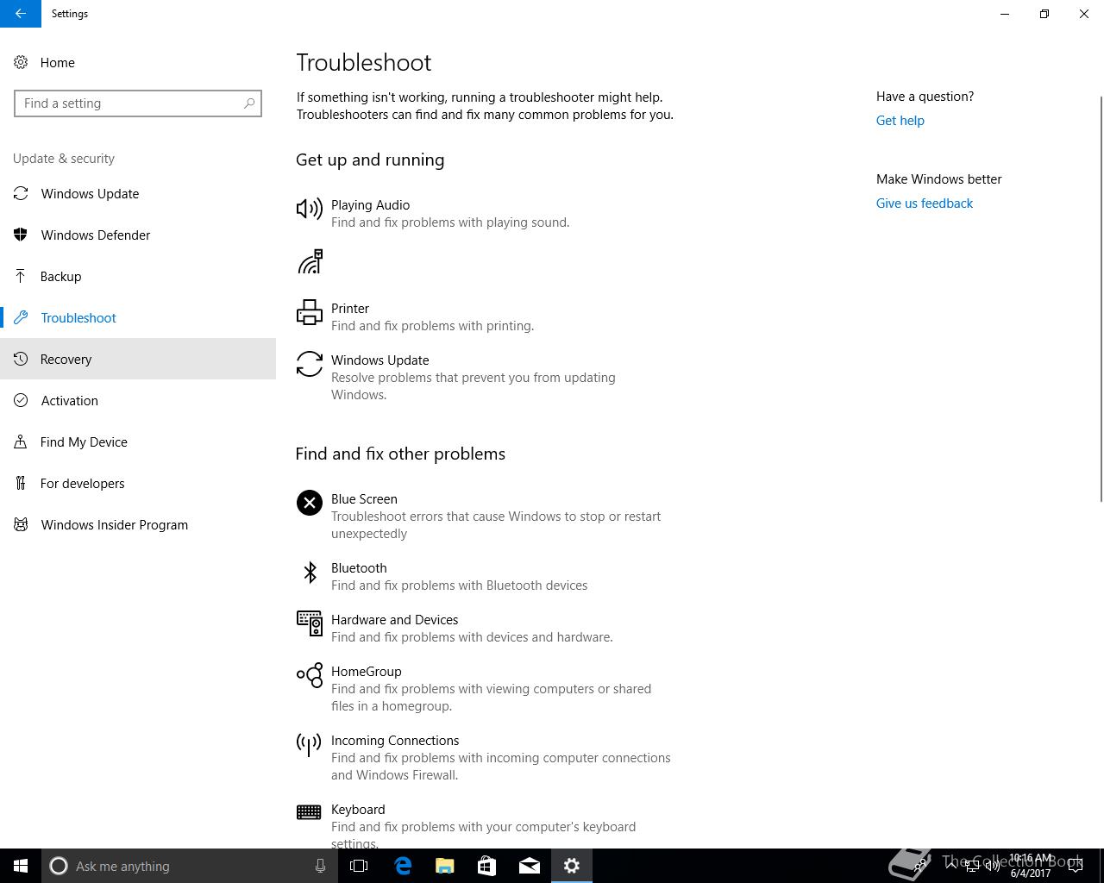Open File Explorer from taskbar
1104x883 pixels.
[445, 866]
